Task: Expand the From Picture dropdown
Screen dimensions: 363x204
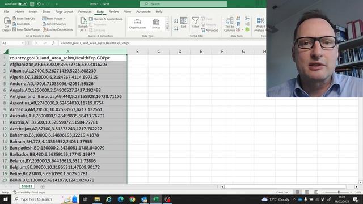Action: point(53,19)
